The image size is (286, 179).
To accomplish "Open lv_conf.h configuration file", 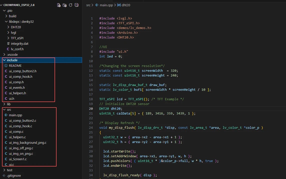I will pos(17,49).
